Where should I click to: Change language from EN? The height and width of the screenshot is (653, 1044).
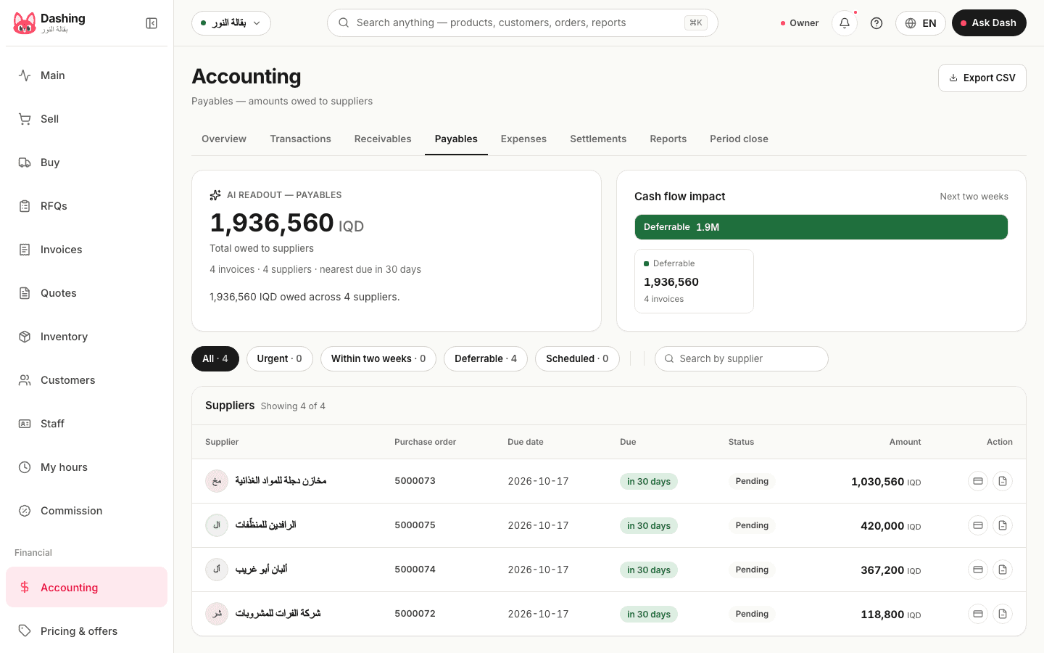(x=921, y=23)
